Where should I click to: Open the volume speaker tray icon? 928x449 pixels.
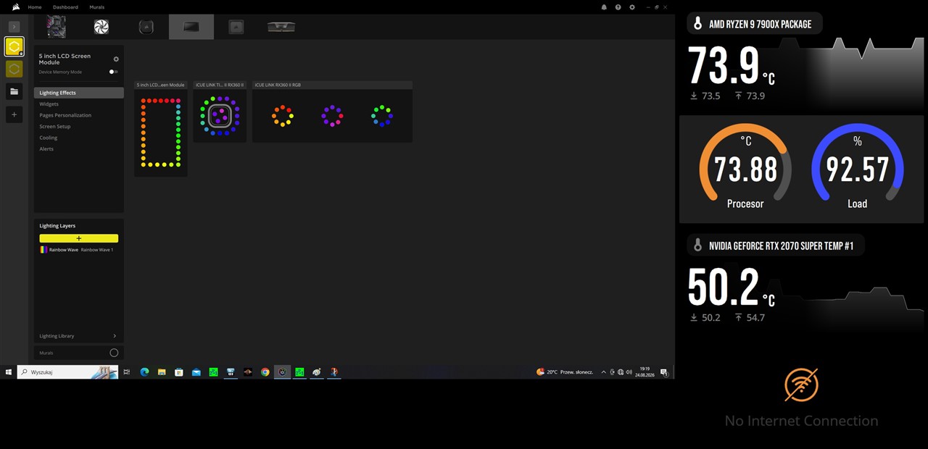(x=629, y=372)
